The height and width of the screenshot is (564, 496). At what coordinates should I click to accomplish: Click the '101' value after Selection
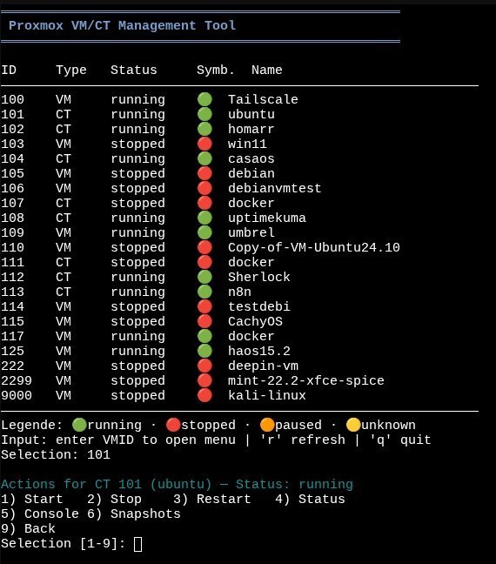[x=98, y=454]
